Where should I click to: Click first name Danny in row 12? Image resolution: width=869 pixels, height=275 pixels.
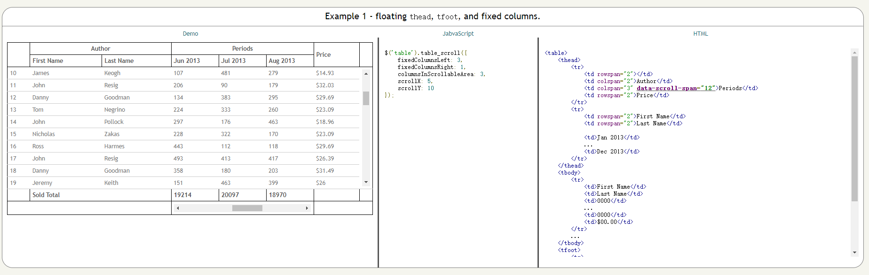40,98
